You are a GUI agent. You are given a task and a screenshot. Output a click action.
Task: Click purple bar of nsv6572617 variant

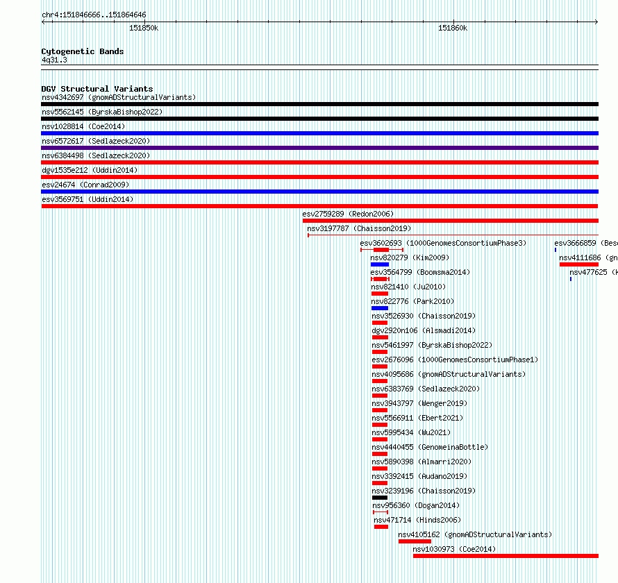click(x=319, y=148)
